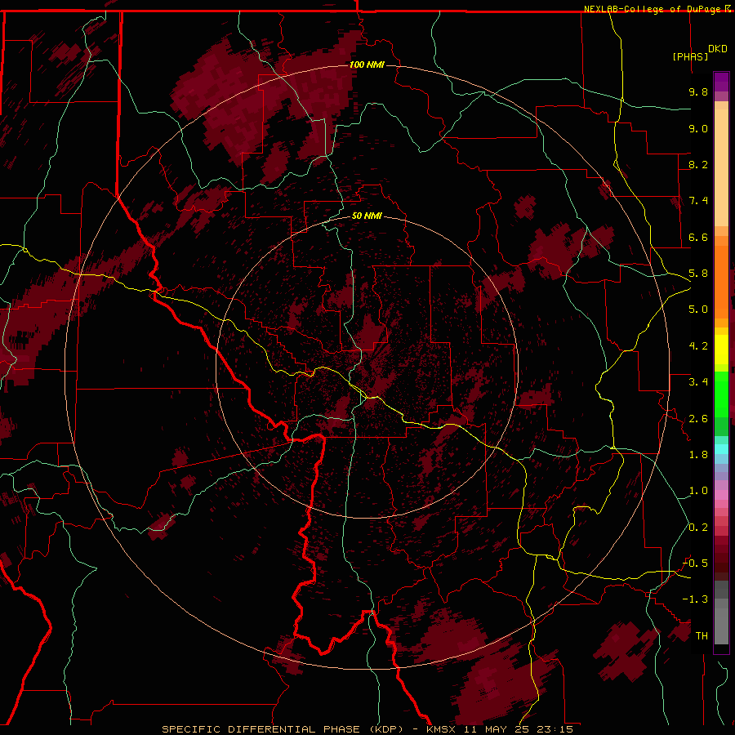
Task: Click the 1.8 scale value
Action: [x=698, y=455]
